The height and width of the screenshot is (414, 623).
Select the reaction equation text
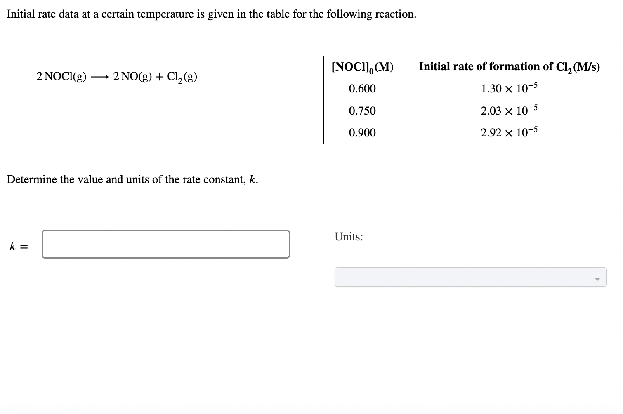[x=117, y=76]
